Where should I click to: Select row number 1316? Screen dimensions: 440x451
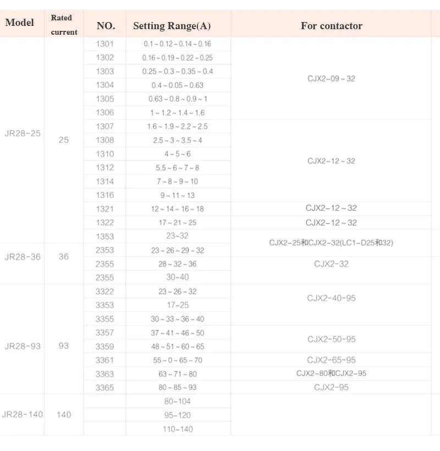[105, 195]
